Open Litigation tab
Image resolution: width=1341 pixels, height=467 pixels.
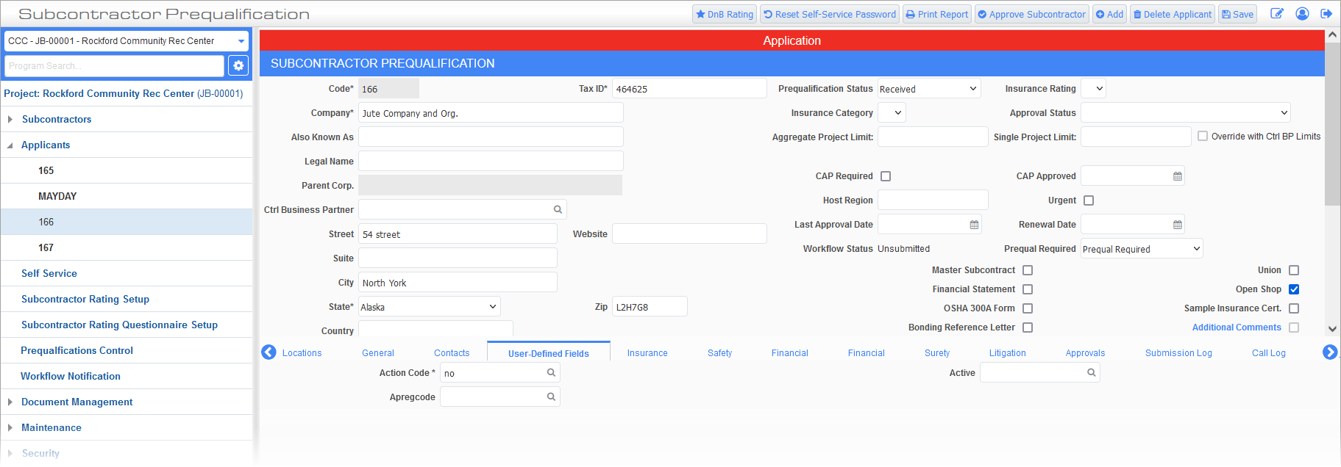click(1008, 353)
